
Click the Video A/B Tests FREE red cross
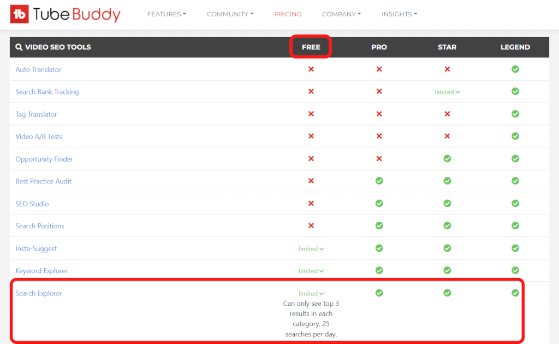click(x=311, y=136)
